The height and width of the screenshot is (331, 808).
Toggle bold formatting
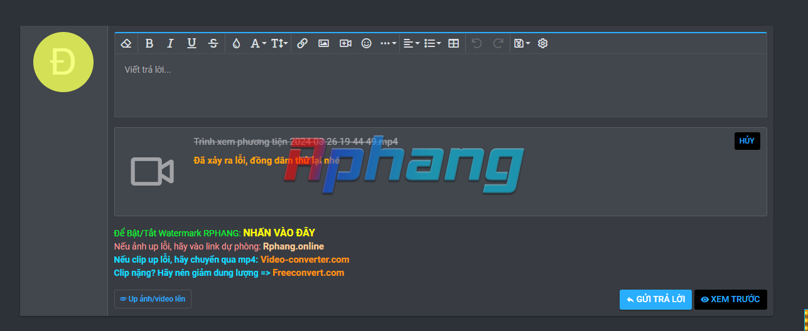tap(149, 43)
